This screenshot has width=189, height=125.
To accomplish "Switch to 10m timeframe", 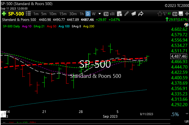I will click(x=53, y=14).
